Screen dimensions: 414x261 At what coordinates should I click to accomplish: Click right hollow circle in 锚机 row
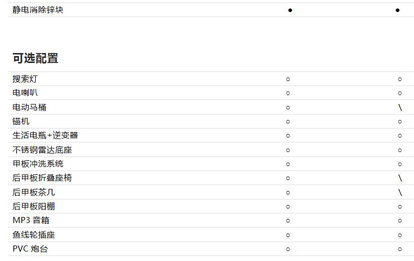[x=400, y=121]
